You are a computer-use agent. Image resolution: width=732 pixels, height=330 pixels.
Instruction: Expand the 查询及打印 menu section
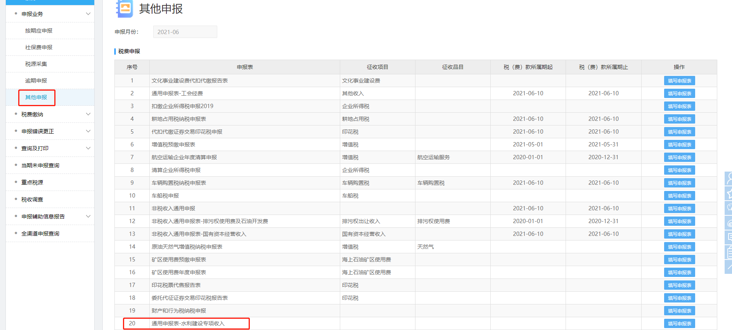[x=88, y=148]
